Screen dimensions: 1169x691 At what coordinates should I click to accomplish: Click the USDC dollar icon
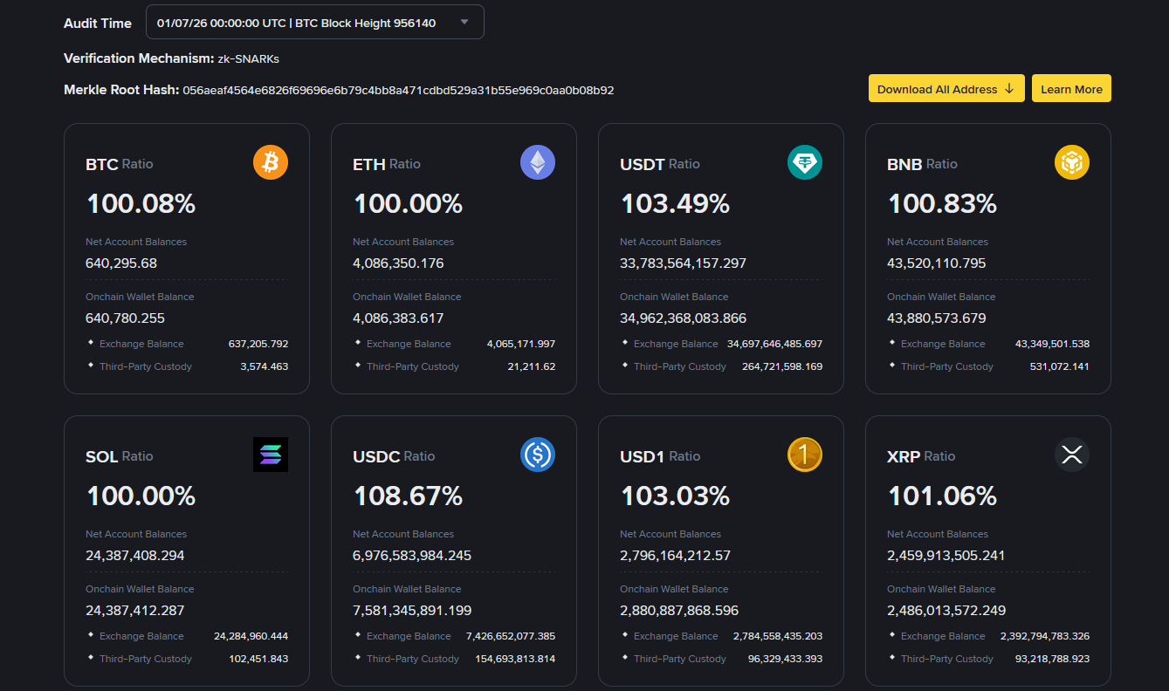[x=538, y=455]
